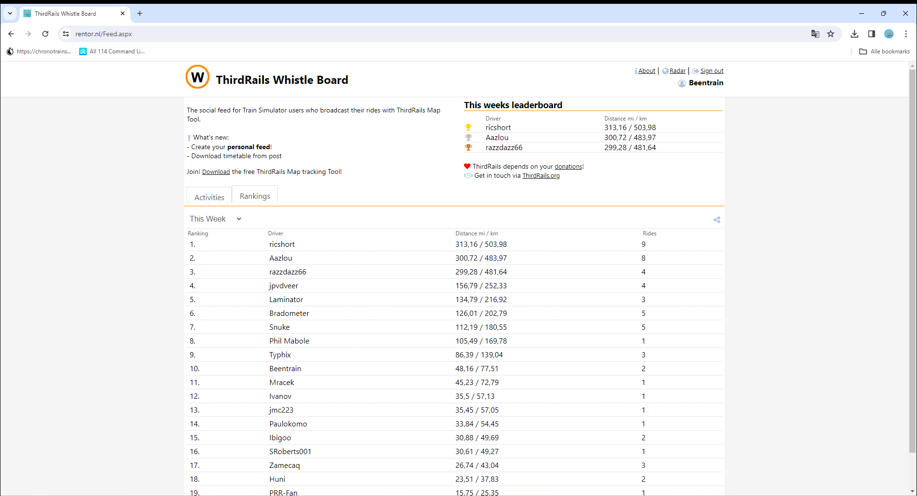Click the Sign out arrow icon
The height and width of the screenshot is (496, 917).
point(696,71)
